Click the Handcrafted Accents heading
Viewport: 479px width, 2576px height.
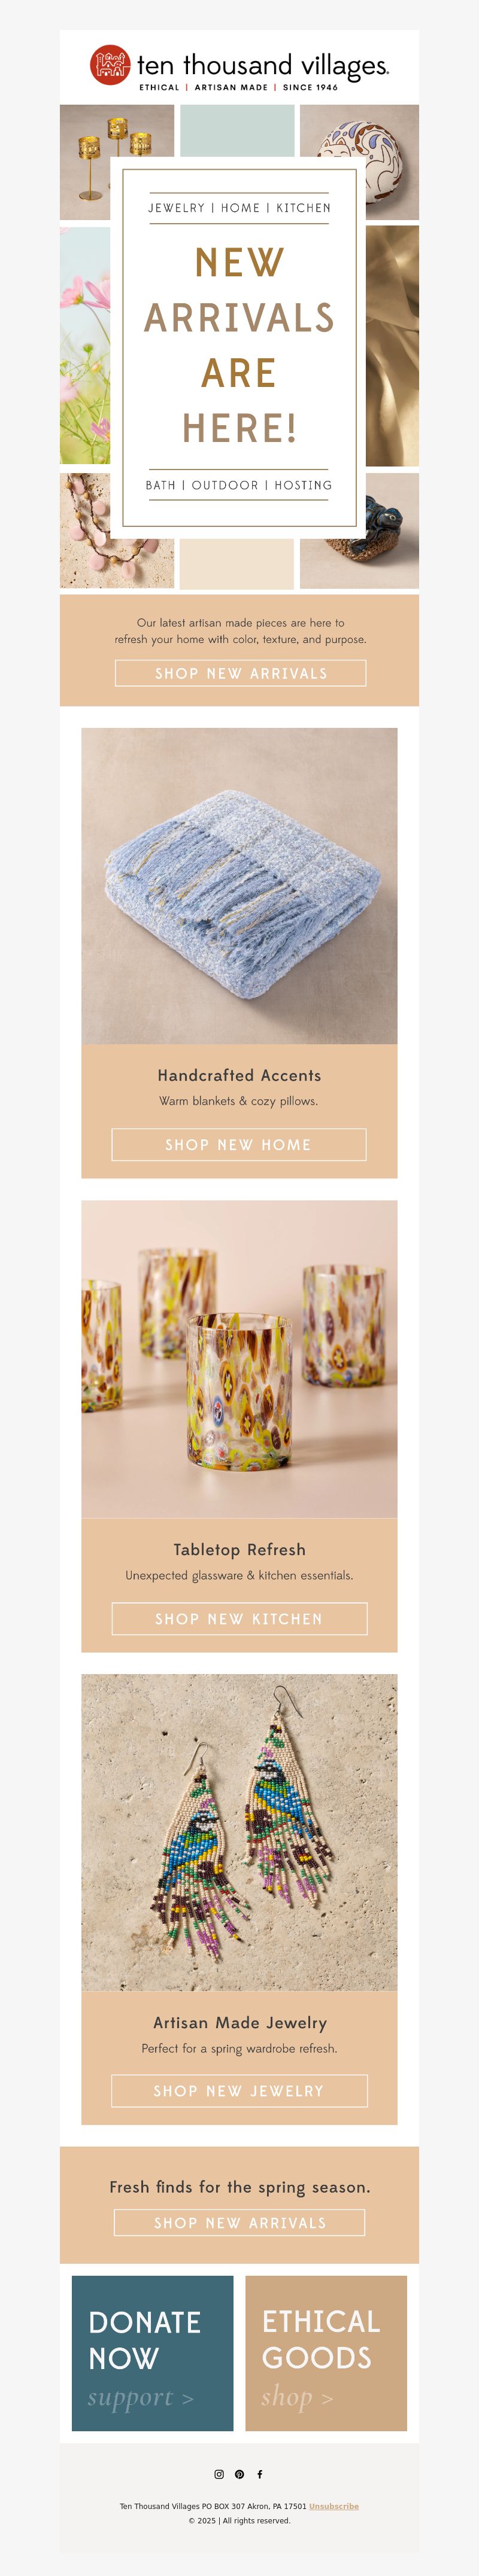pos(239,1076)
